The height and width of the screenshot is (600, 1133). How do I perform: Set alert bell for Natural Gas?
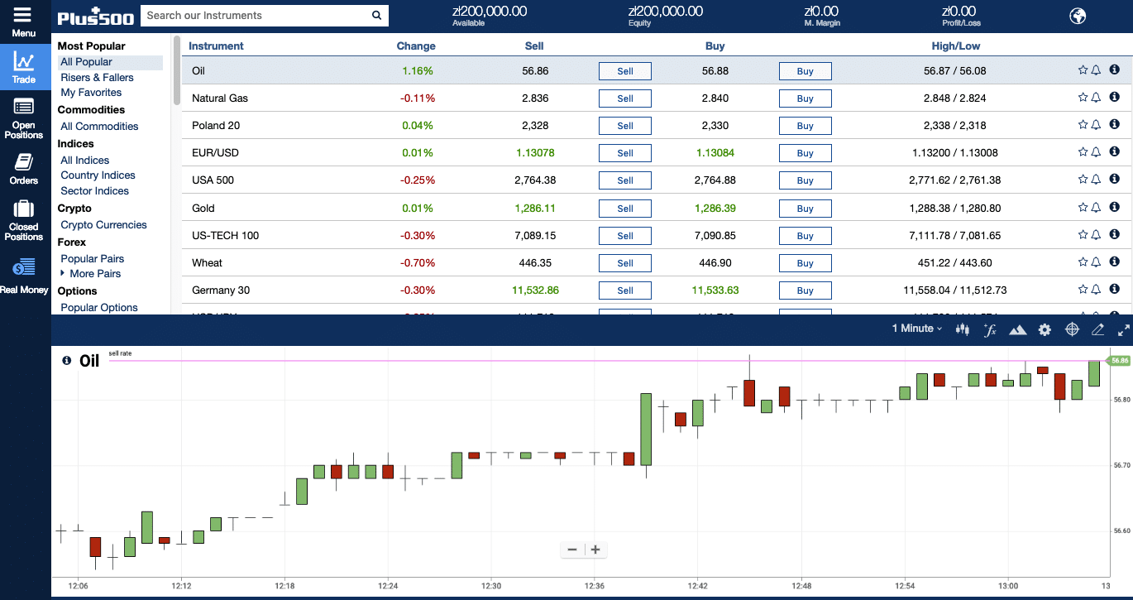click(1096, 98)
